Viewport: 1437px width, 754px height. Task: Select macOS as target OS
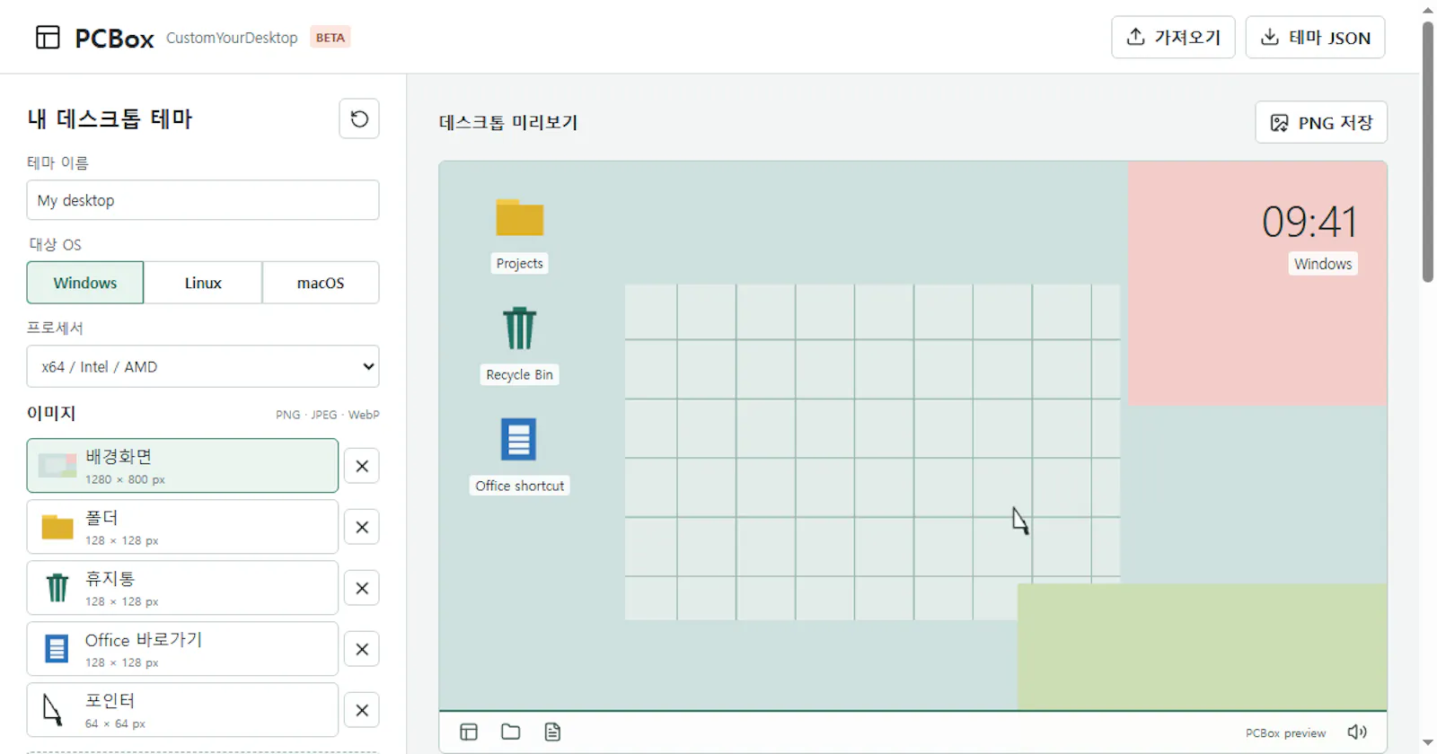click(321, 283)
